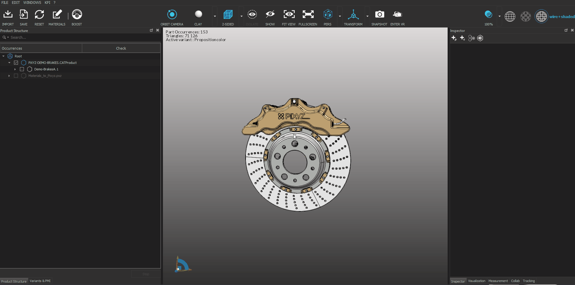Switch to Variants & PMI tab
This screenshot has width=575, height=285.
tap(40, 281)
